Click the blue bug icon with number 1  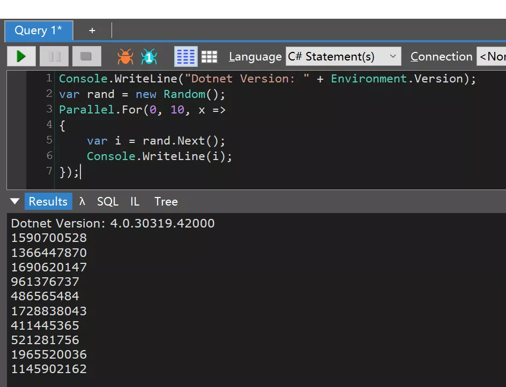click(x=149, y=56)
